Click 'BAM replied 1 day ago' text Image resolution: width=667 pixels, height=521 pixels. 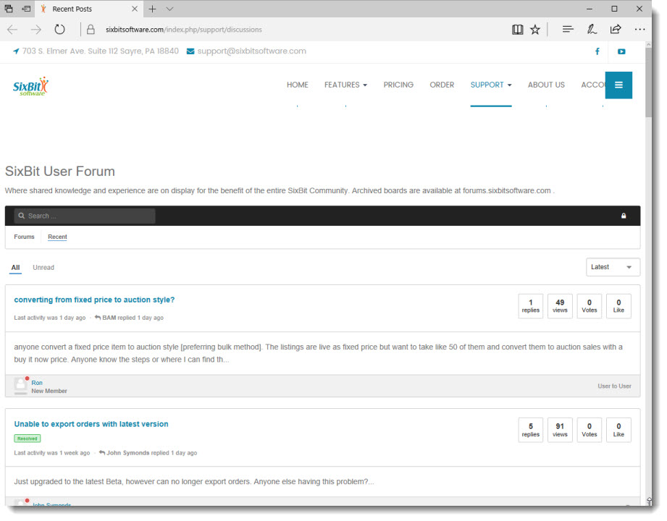pos(133,318)
